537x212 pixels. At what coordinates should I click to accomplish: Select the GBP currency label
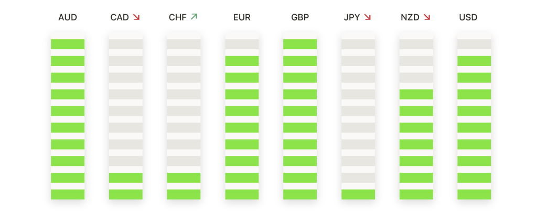click(300, 18)
